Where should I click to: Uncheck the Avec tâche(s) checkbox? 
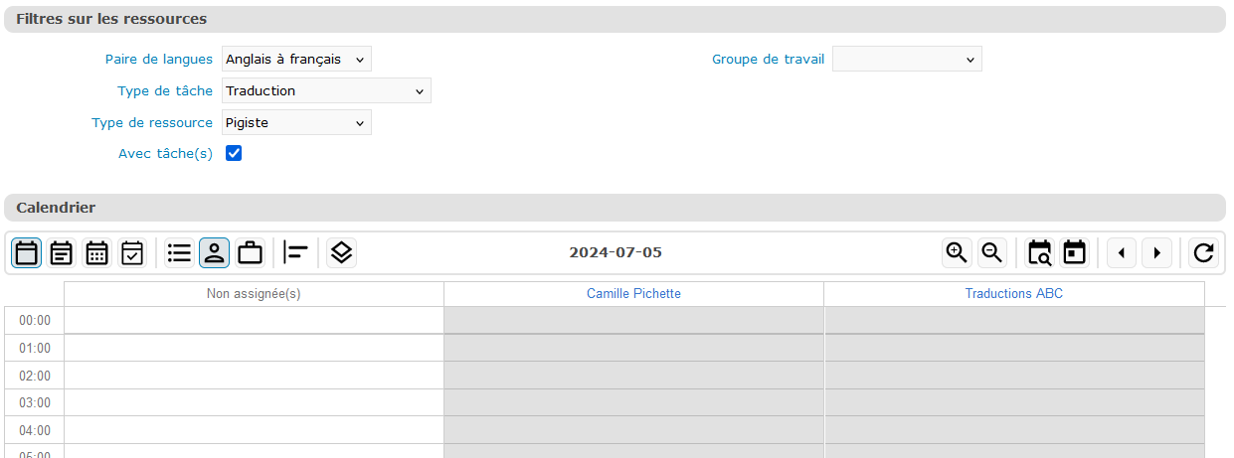pyautogui.click(x=235, y=153)
